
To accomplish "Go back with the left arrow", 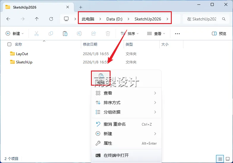I will tap(8, 19).
